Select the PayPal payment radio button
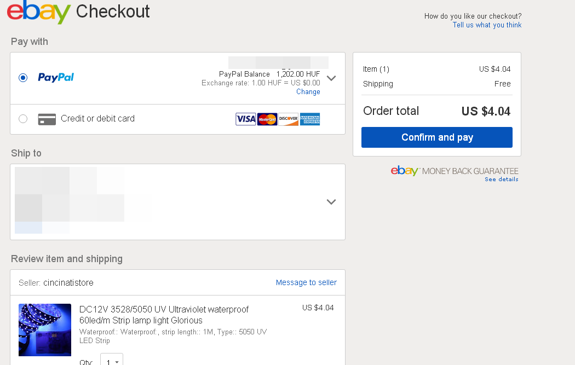The image size is (575, 365). pyautogui.click(x=23, y=78)
